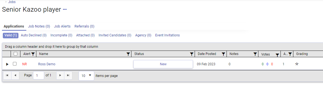
Task: Open the Ross Demo candidate link
Action: [x=47, y=64]
